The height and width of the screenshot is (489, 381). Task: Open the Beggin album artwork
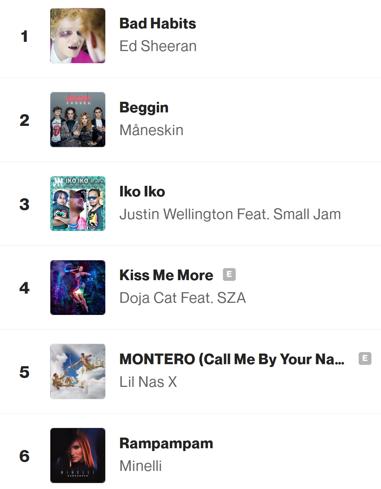(78, 120)
